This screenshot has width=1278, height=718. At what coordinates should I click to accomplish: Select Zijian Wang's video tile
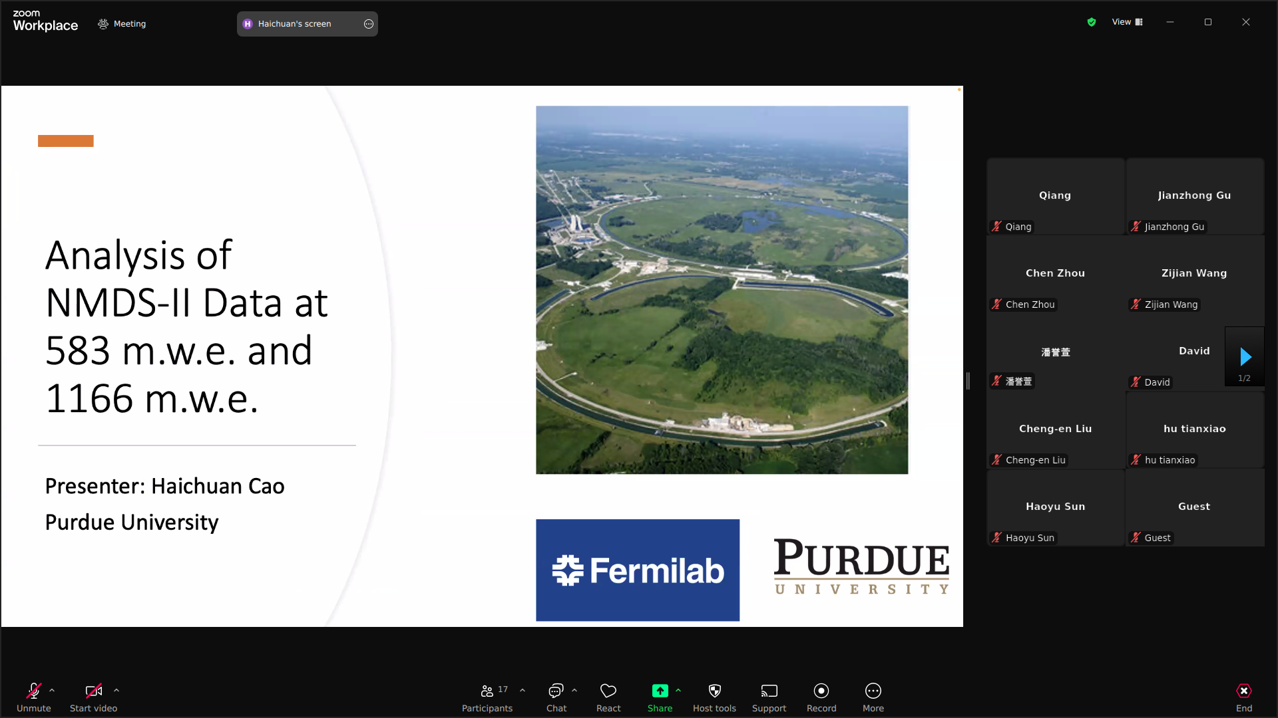pyautogui.click(x=1194, y=274)
